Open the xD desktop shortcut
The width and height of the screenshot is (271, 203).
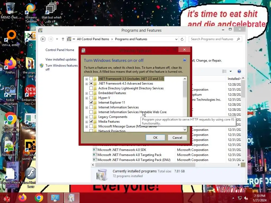[30, 38]
